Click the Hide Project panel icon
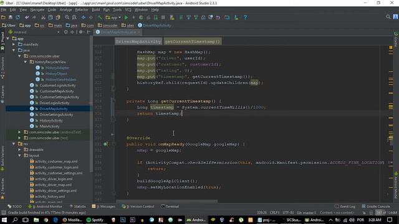Screen dimensions: 399x224 89,32
